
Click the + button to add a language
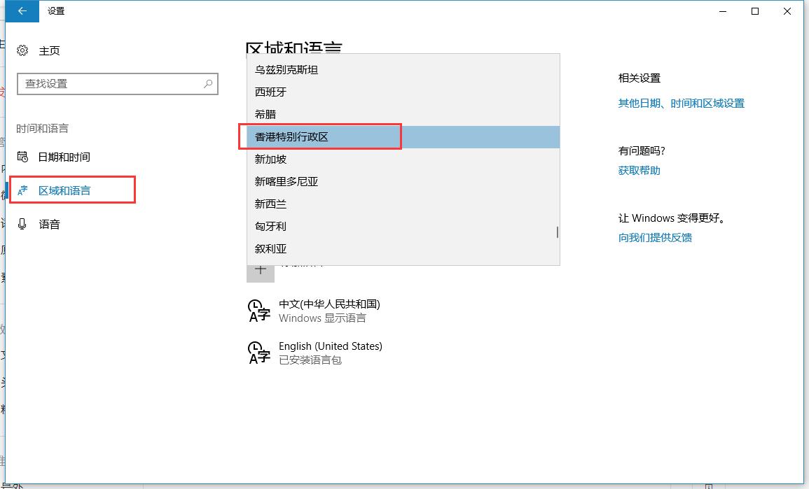pos(260,272)
